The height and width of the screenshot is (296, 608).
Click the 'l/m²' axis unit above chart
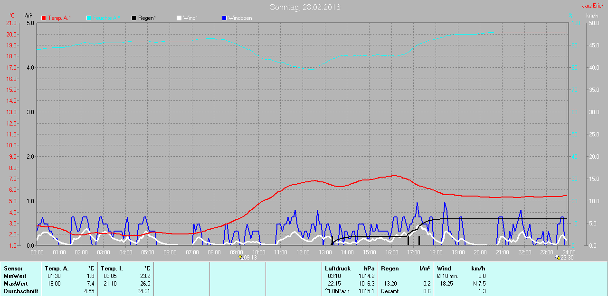27,16
